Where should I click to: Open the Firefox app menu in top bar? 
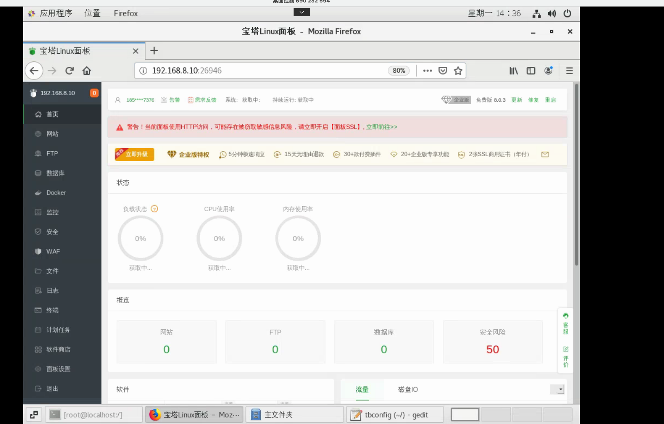tap(126, 13)
